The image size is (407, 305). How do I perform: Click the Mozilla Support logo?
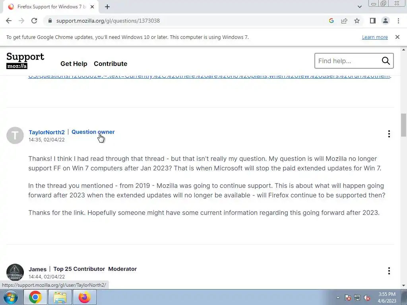pos(25,61)
